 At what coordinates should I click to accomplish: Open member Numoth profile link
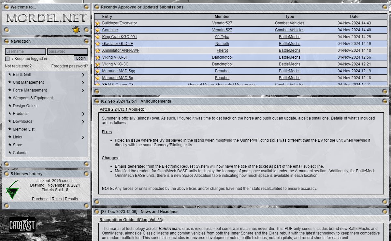[222, 44]
